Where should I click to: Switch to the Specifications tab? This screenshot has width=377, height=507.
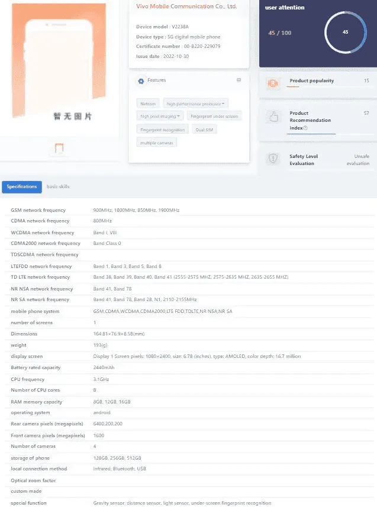click(22, 187)
